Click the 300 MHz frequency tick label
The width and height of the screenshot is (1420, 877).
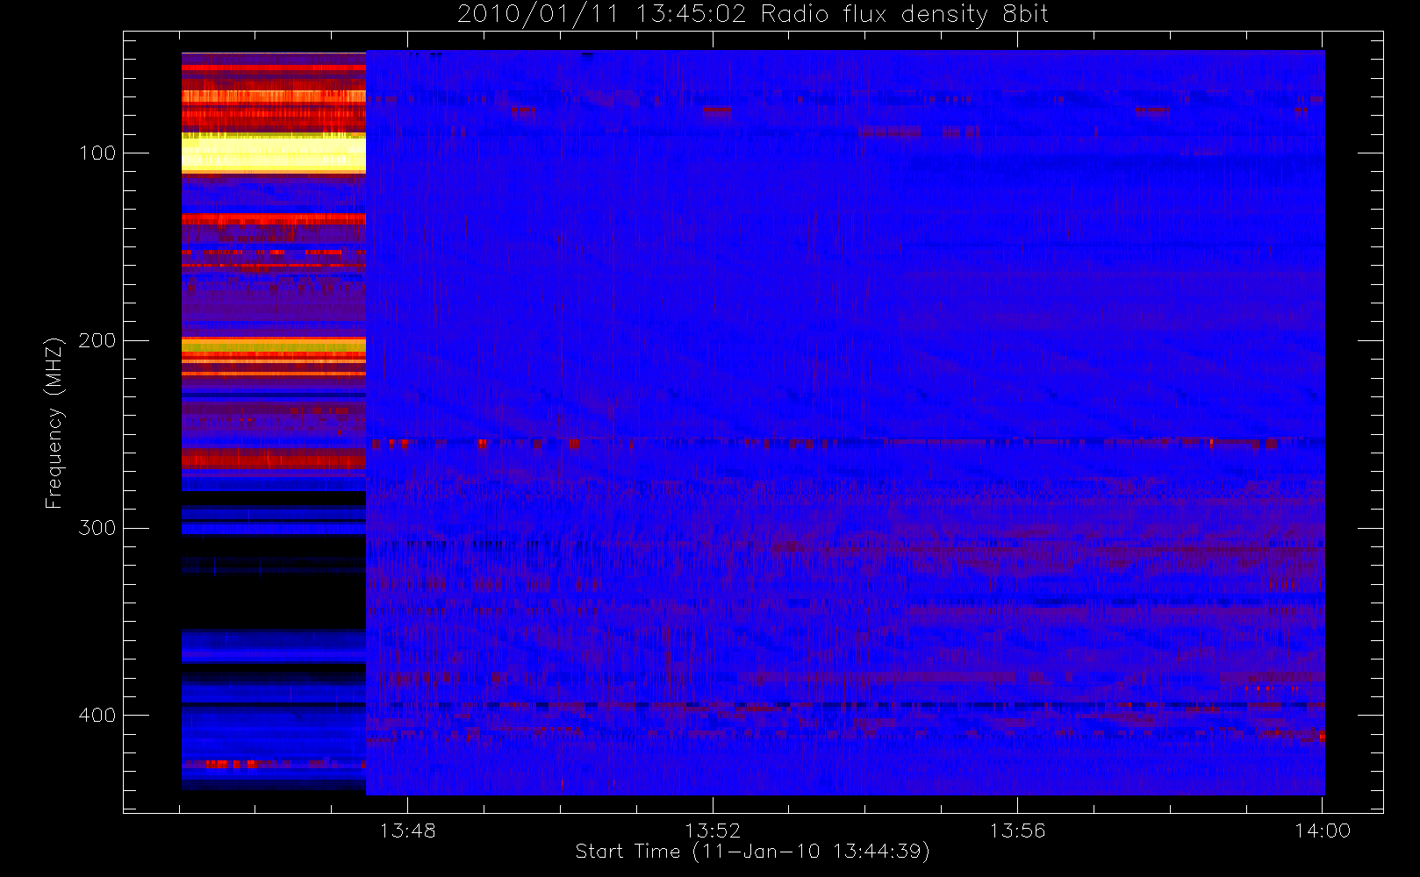point(97,528)
